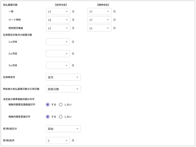This screenshot has width=196, height=147.
Task: Click the empty 1ヵ月目 working days dropdown
Action: (58, 42)
